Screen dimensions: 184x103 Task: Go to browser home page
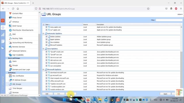[18, 9]
